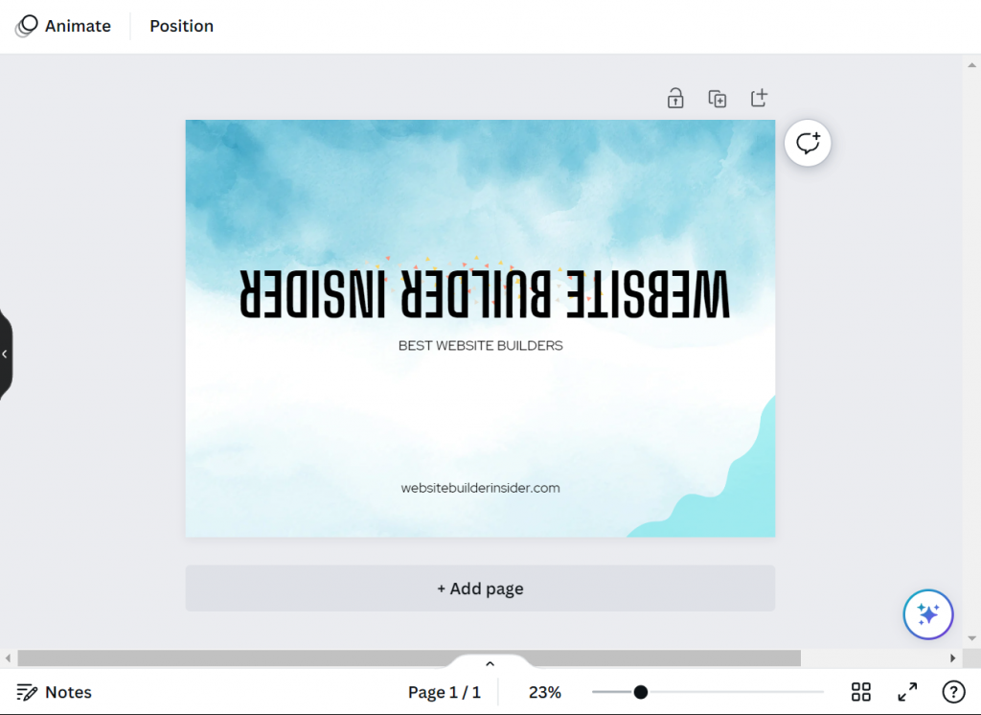Image resolution: width=981 pixels, height=715 pixels.
Task: Select the WEBSITE BUILDER INSIDER text
Action: pos(480,293)
